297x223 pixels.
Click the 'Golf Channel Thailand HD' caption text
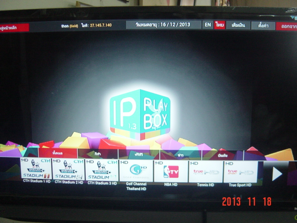136,186
